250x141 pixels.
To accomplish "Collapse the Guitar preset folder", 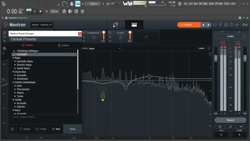I will [13, 100].
